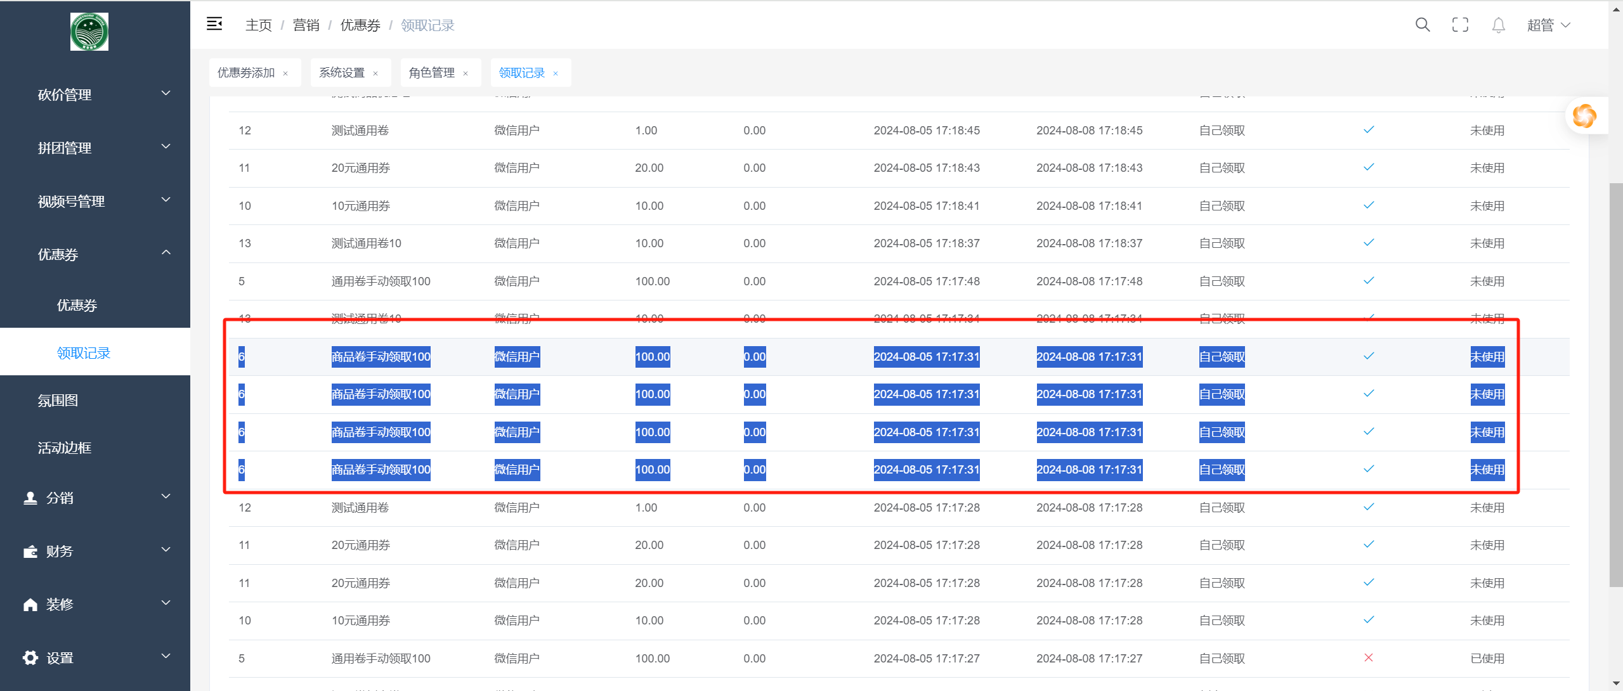The width and height of the screenshot is (1623, 691).
Task: Click the 分销 person icon in sidebar
Action: tap(30, 498)
